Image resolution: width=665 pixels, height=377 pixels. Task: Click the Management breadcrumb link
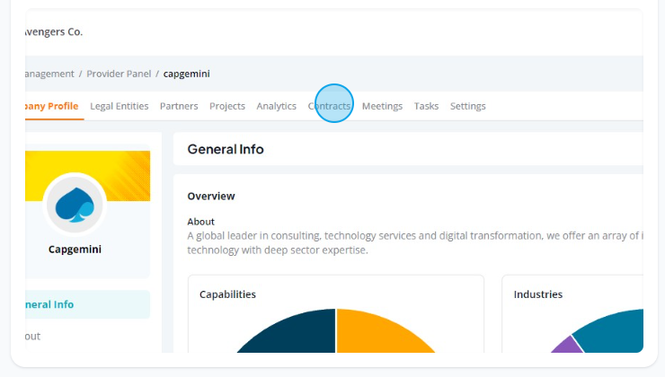pyautogui.click(x=49, y=74)
